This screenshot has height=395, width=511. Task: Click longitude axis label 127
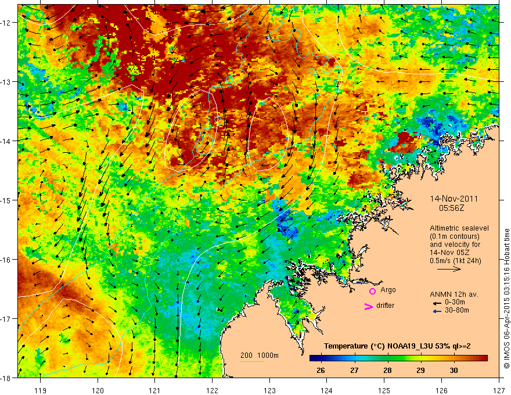[499, 390]
